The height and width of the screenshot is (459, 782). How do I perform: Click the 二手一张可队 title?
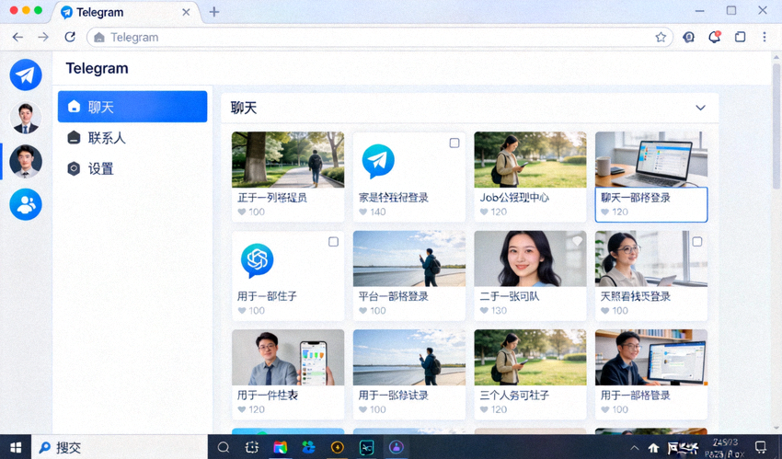(x=510, y=296)
